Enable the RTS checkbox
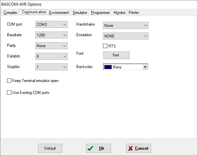Screen dimensions: 198x156 coord(105,46)
